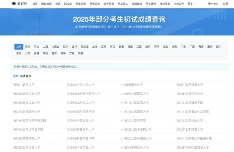Choose the 安徽 province tab
The image size is (234, 152).
coord(121,47)
